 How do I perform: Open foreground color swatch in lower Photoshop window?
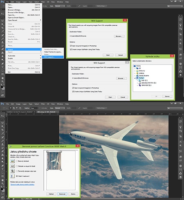[2, 189]
